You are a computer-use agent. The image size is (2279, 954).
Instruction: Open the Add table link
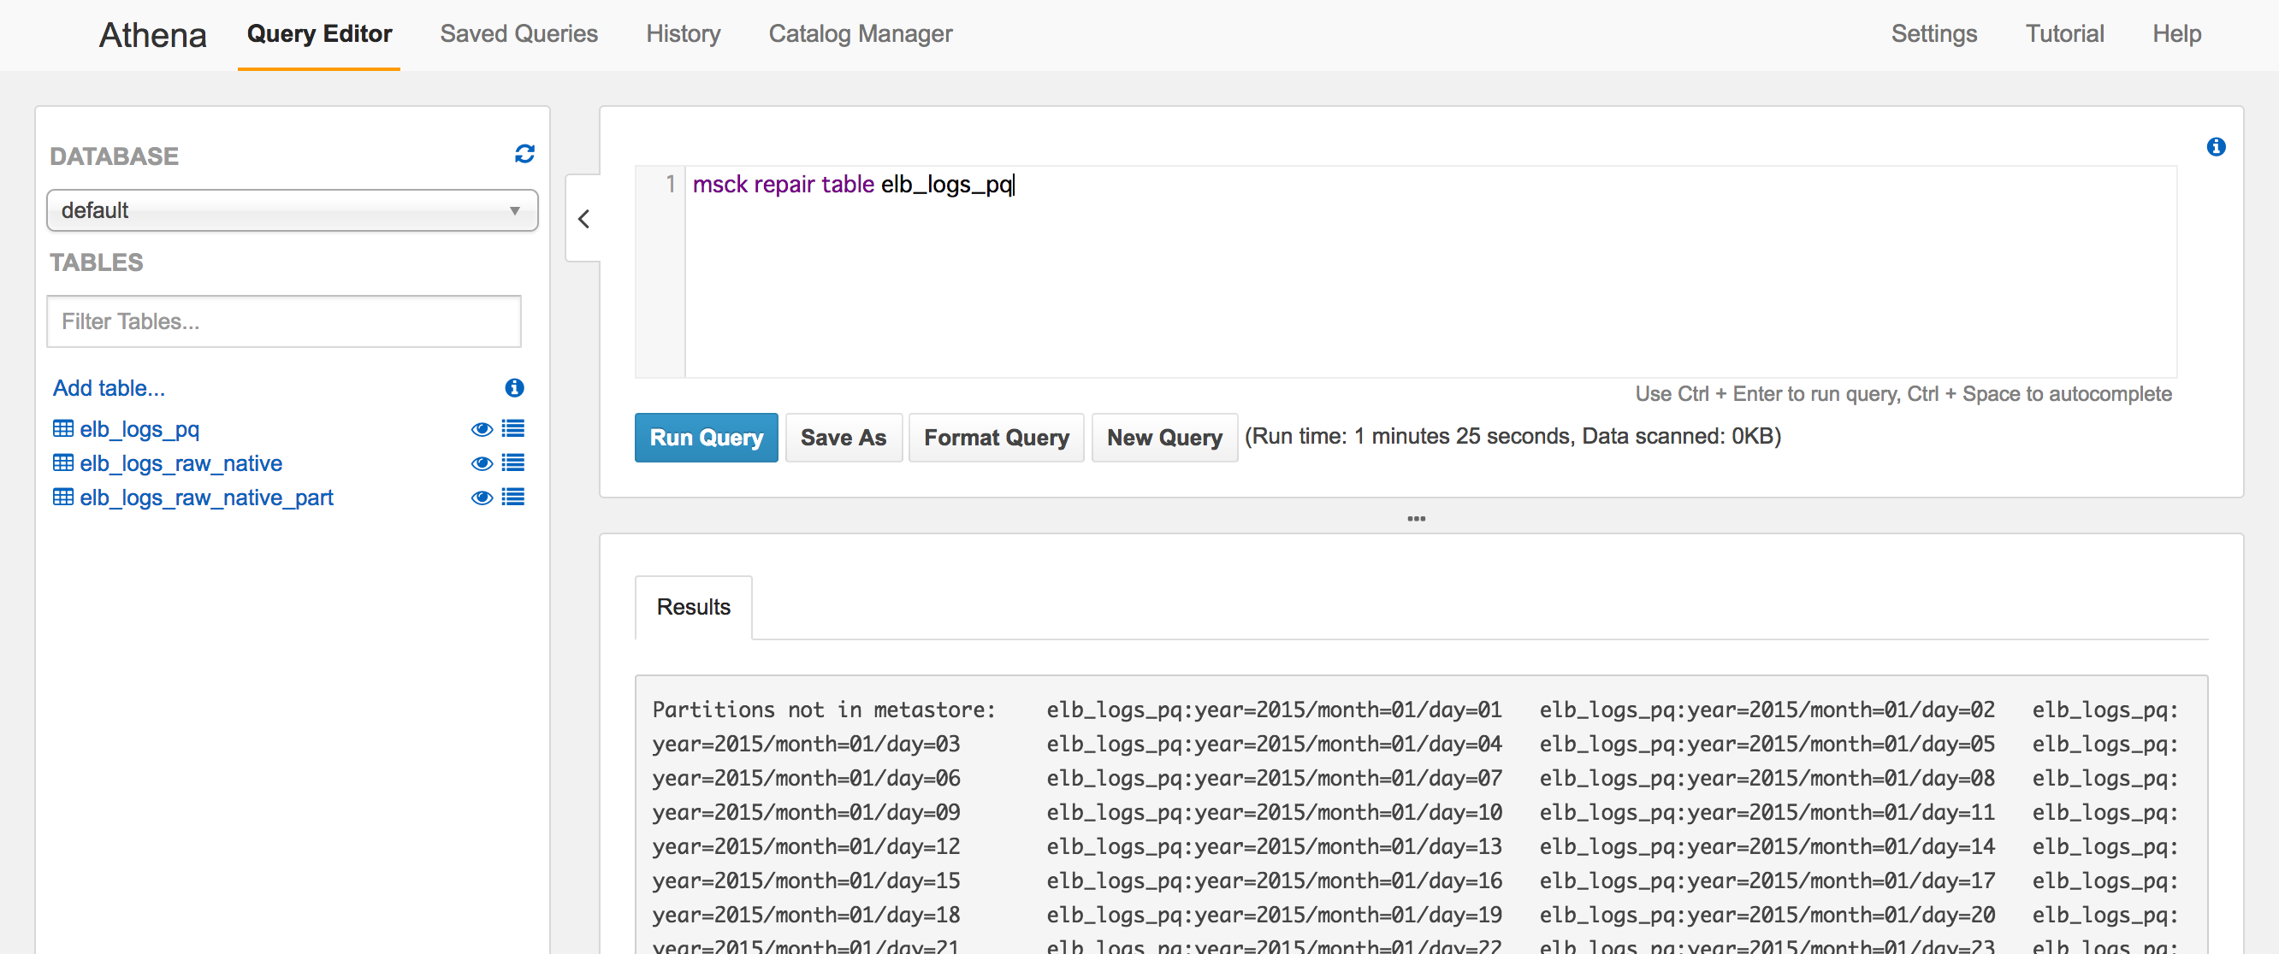click(108, 387)
